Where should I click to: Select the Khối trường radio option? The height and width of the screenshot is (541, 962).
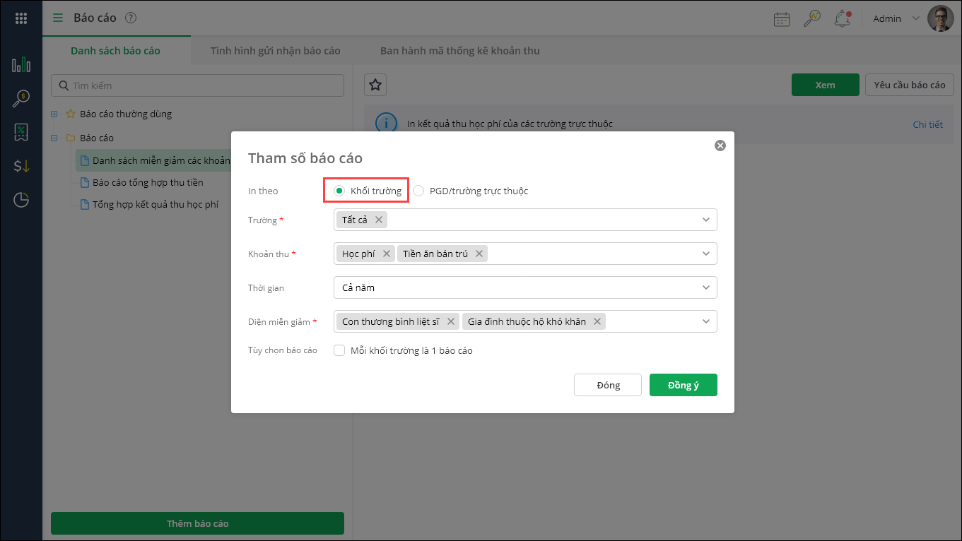coord(339,191)
